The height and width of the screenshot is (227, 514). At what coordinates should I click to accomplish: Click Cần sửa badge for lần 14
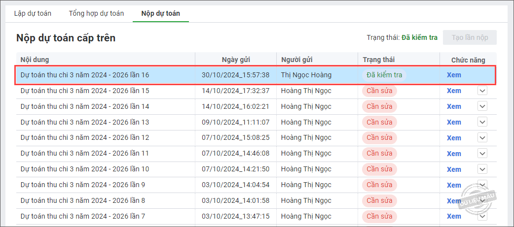pos(379,106)
